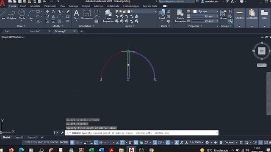Image resolution: width=271 pixels, height=152 pixels.
Task: Click the MIRROR command line input
Action: (x=141, y=133)
